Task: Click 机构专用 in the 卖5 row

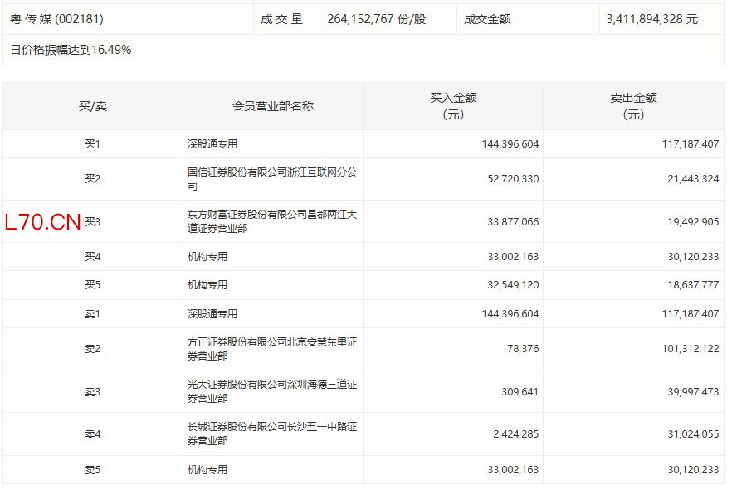Action: 207,470
